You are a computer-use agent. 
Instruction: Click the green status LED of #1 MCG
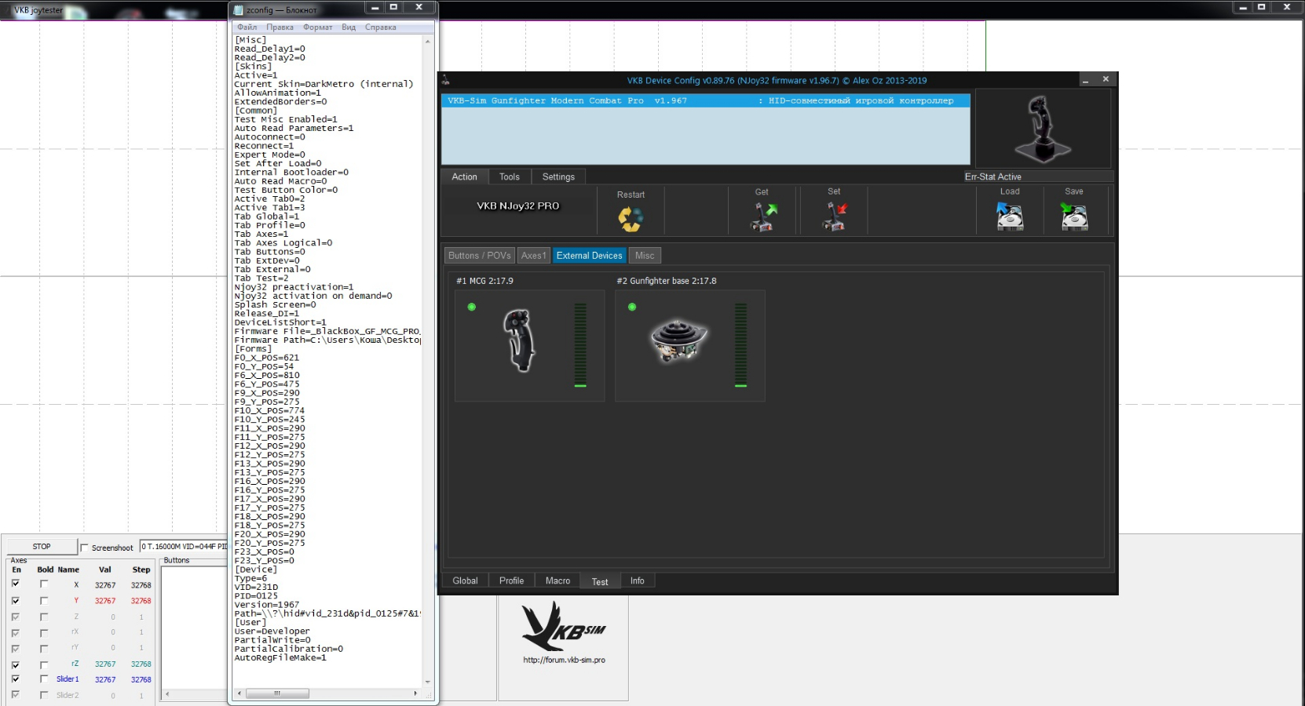pos(472,307)
